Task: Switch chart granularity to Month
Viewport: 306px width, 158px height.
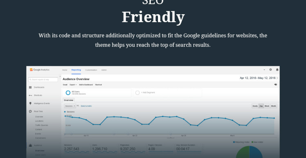Action: pyautogui.click(x=273, y=106)
